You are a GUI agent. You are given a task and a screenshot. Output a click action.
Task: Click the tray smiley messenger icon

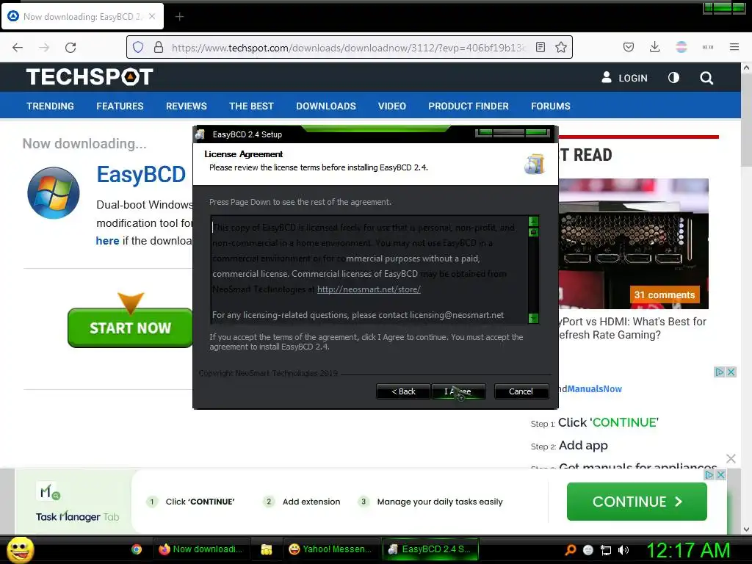pos(588,550)
